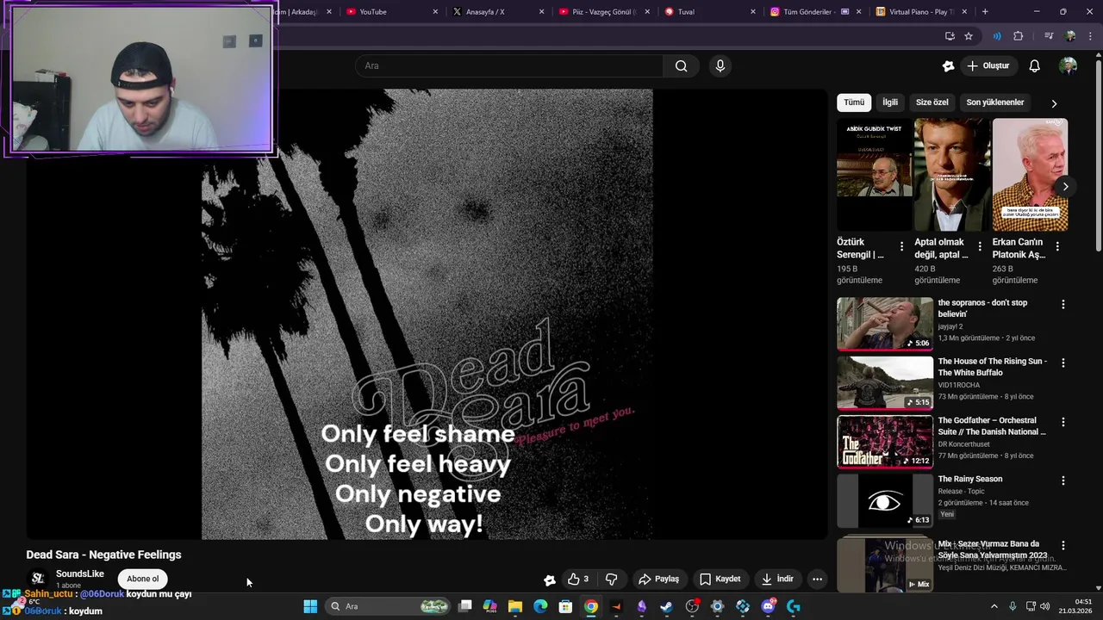Like the Dead Sara video
The height and width of the screenshot is (620, 1103).
point(578,579)
